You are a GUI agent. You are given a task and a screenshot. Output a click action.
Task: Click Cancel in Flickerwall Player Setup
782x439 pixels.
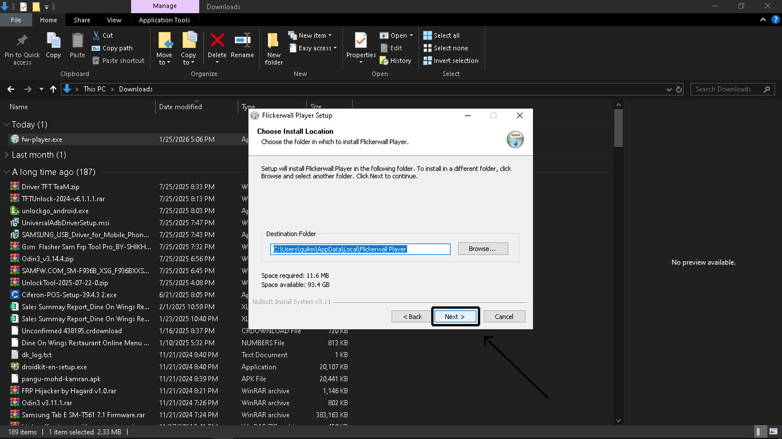click(x=504, y=317)
